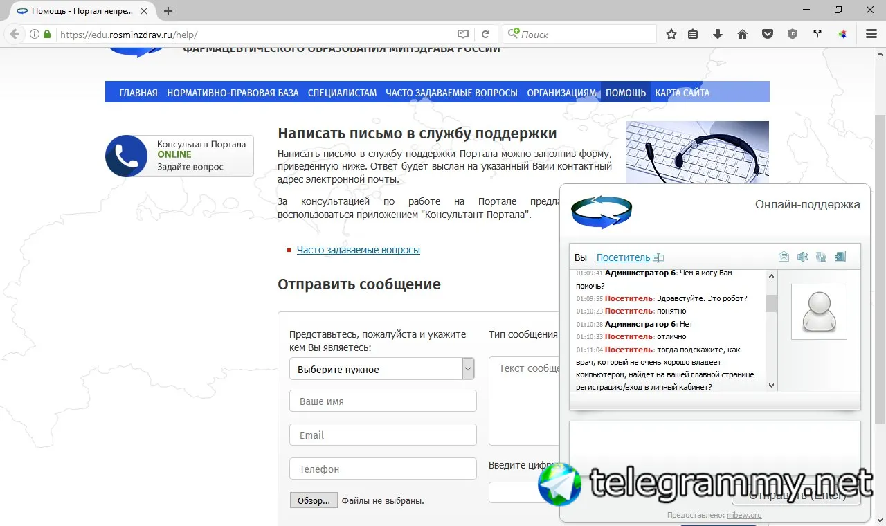The height and width of the screenshot is (526, 886).
Task: Follow the mibew.org link
Action: tap(744, 515)
